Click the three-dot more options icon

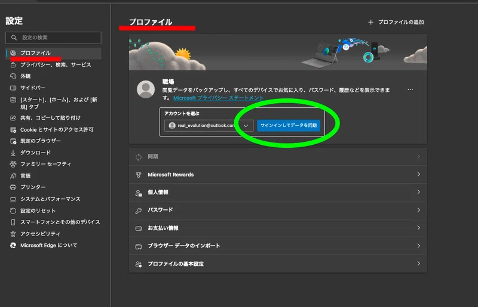tap(410, 89)
